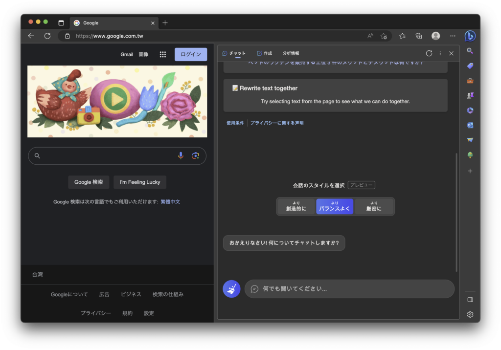
Task: Close the Bing chat panel
Action: click(x=451, y=53)
